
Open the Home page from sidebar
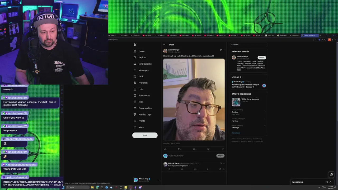(139, 51)
